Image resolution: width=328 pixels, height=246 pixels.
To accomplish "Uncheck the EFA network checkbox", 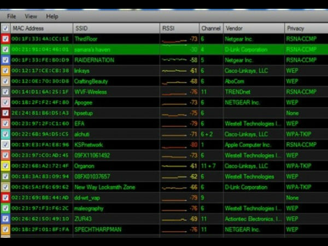I will tap(5, 124).
